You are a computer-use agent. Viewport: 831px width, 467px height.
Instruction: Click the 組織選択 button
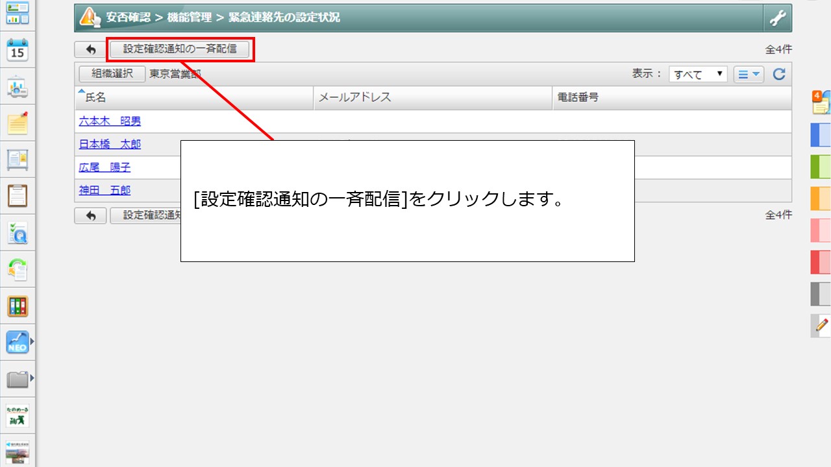(x=112, y=74)
